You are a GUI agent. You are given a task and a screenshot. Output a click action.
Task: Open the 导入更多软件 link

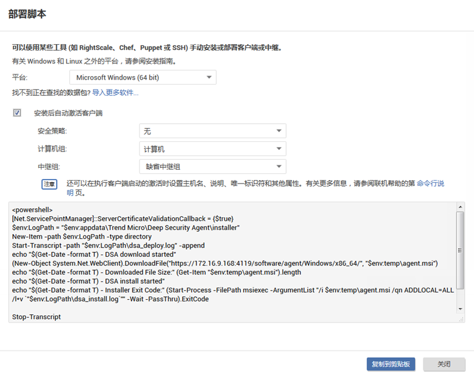(115, 92)
